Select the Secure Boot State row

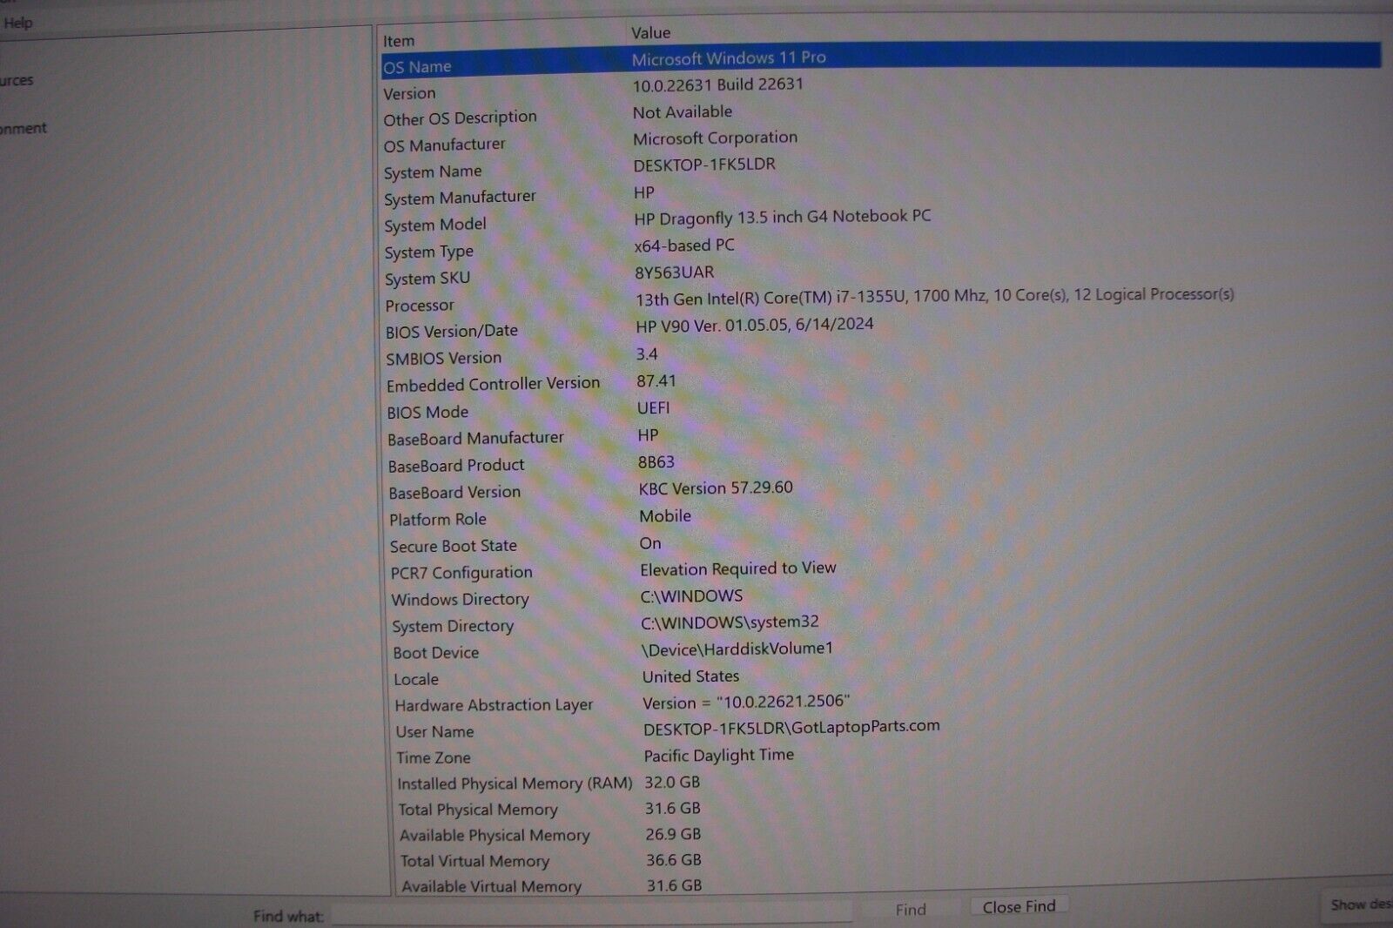(x=881, y=544)
